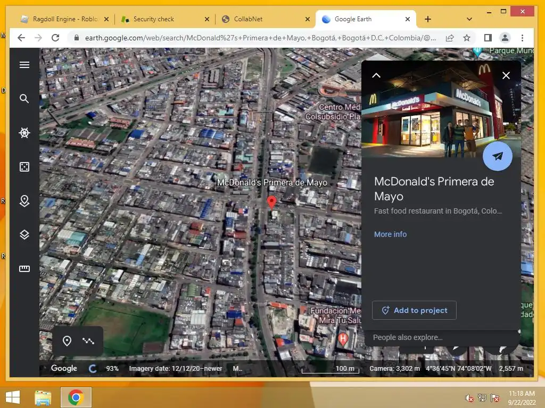Click the imagery date text

(x=176, y=369)
